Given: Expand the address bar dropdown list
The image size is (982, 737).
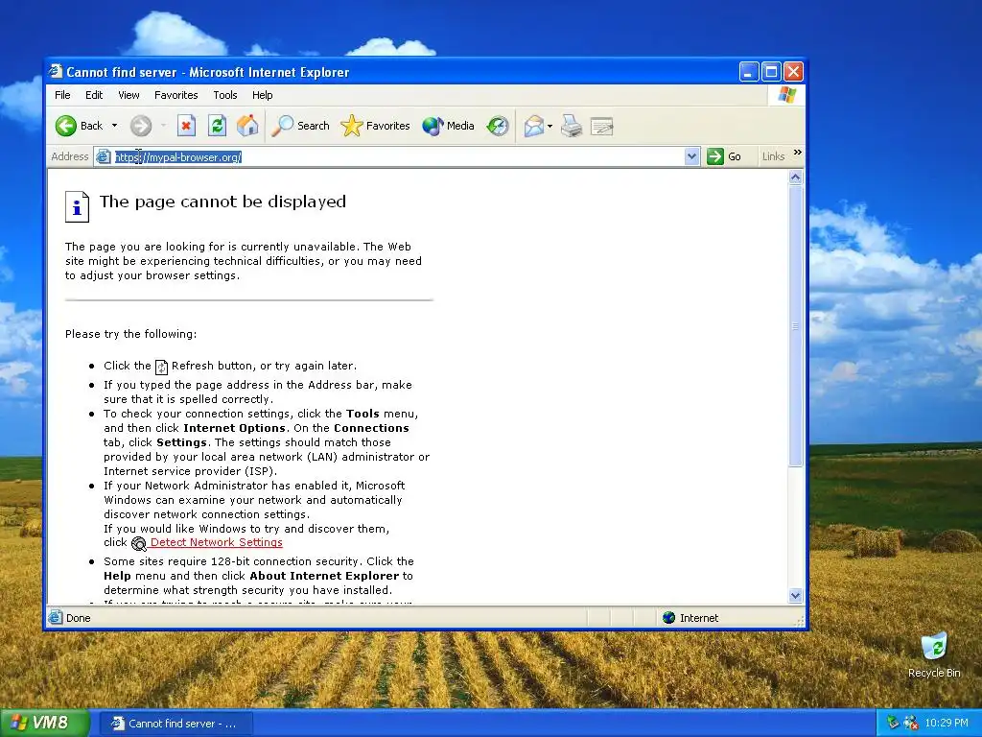Looking at the screenshot, I should [x=691, y=156].
